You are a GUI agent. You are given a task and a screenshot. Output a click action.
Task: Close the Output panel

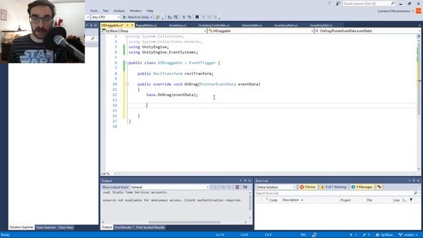point(250,180)
